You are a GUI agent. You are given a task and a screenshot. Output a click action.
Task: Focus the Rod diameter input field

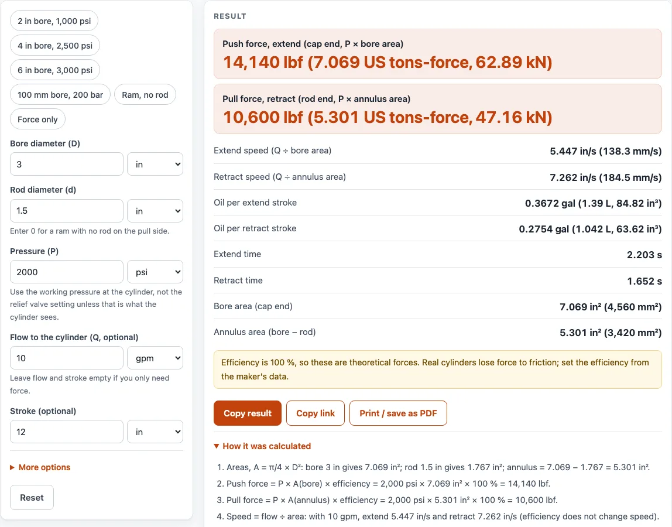[x=66, y=211]
